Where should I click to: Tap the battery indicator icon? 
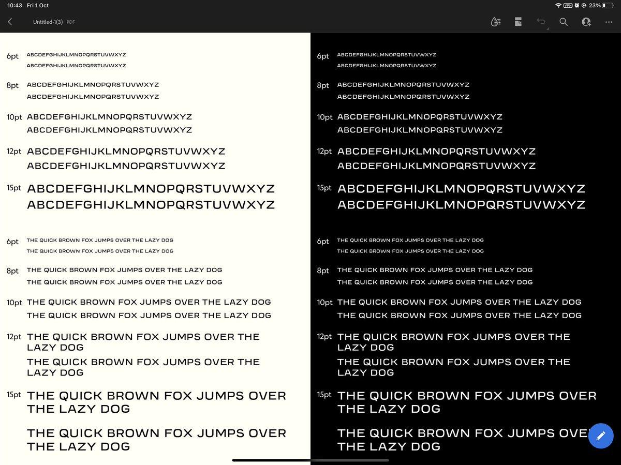tap(608, 5)
